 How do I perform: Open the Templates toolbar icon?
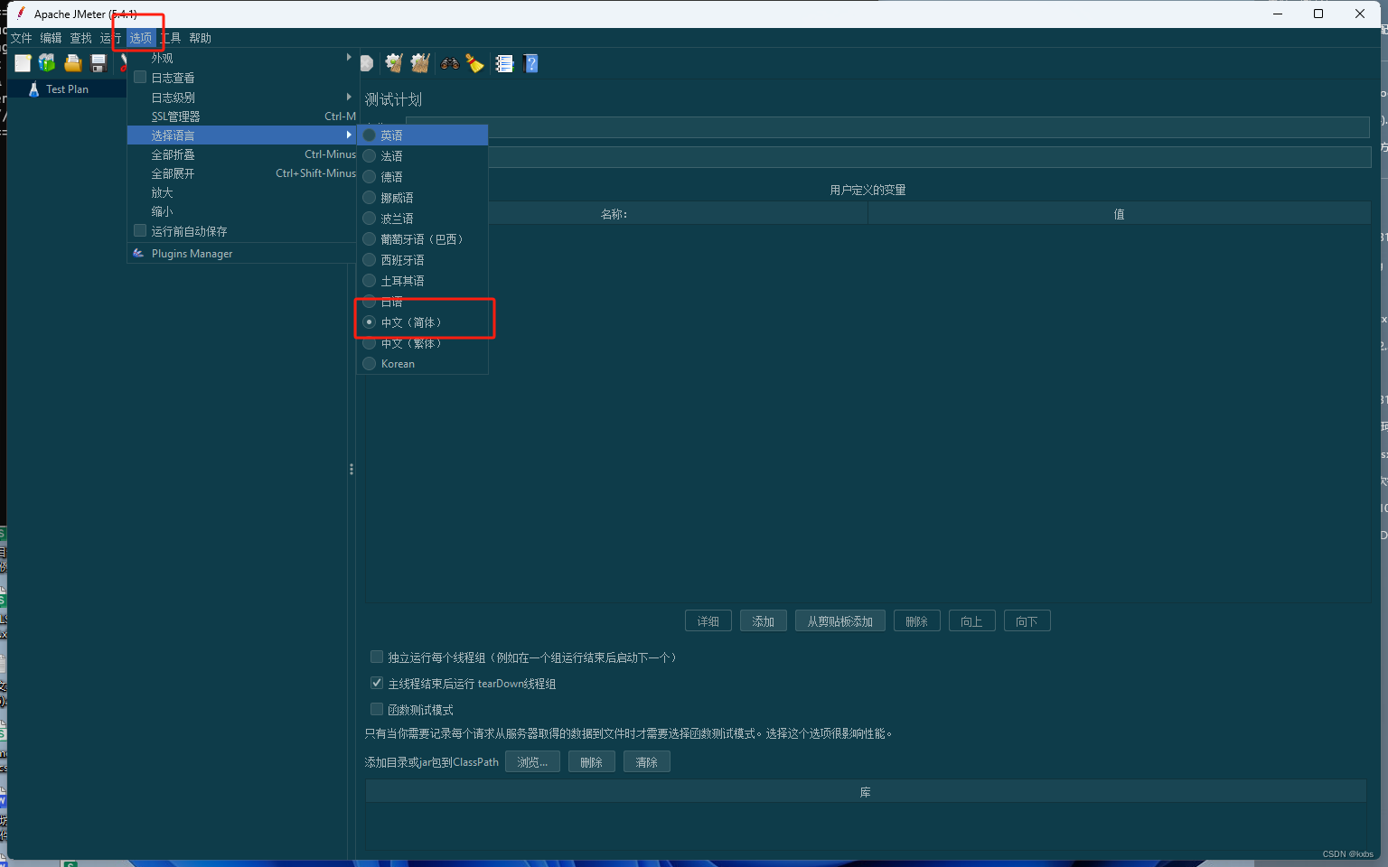tap(47, 63)
